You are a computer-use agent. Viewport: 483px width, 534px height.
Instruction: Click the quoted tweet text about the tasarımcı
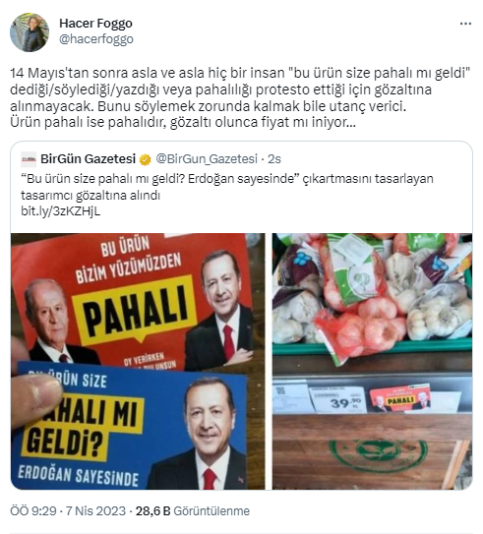pos(227,187)
